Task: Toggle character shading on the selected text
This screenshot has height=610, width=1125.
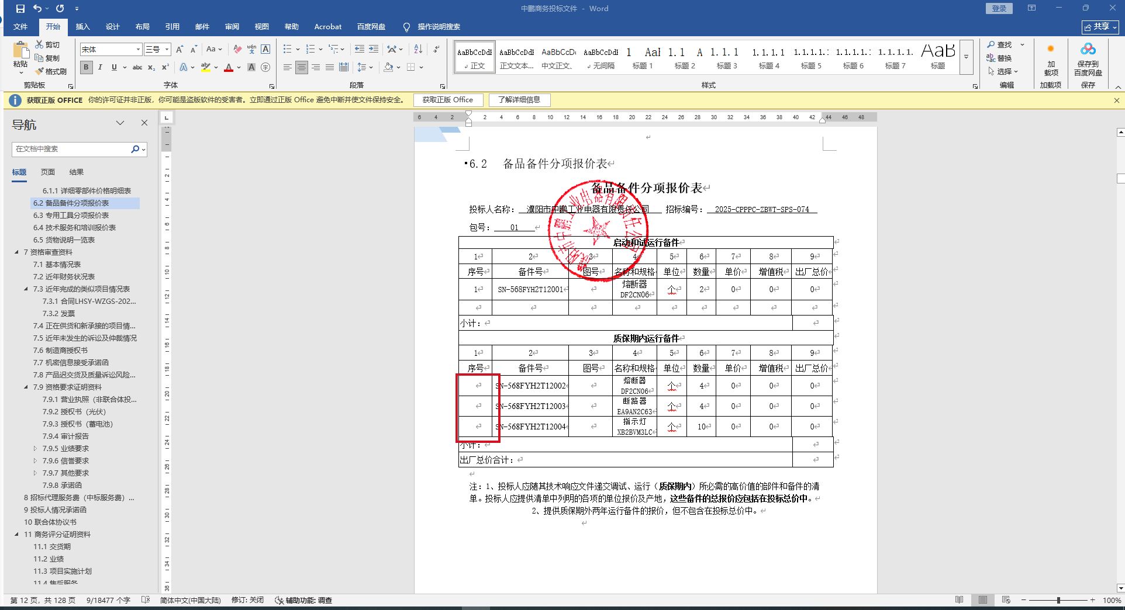Action: [251, 68]
